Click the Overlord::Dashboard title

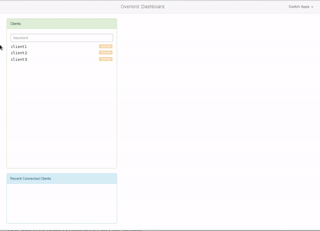coord(142,6)
